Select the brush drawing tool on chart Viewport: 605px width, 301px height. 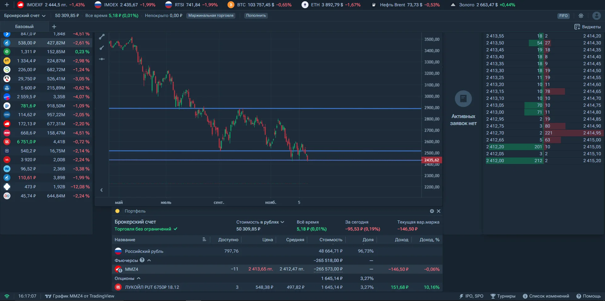click(101, 48)
